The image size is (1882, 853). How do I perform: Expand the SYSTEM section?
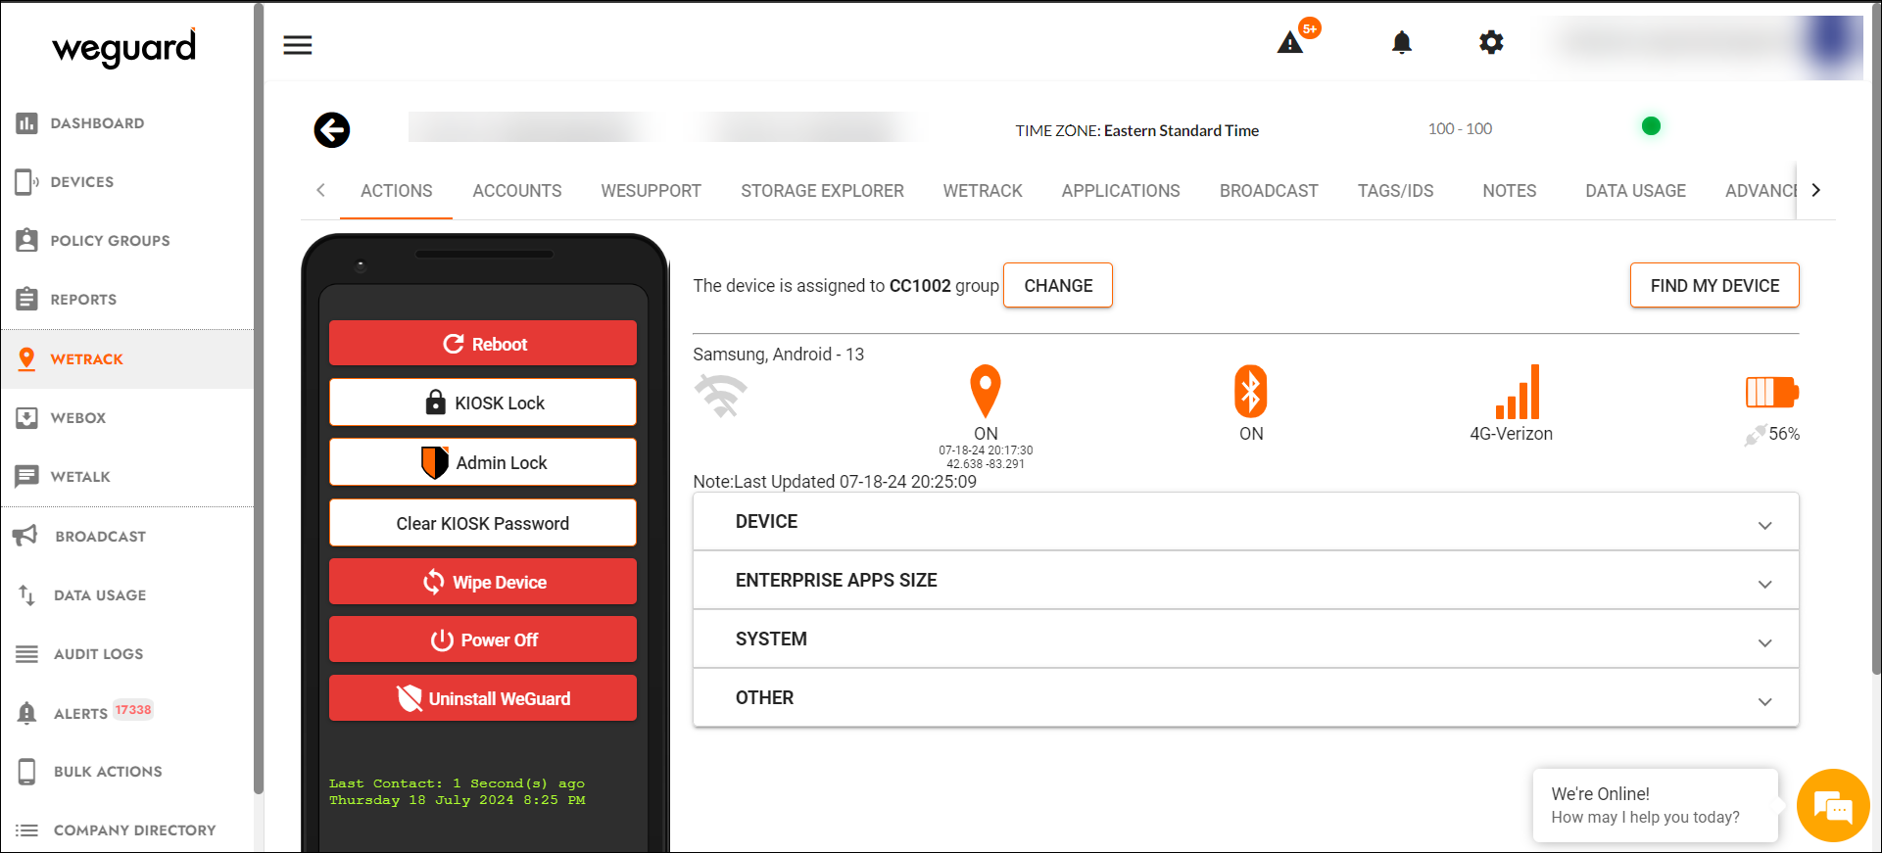(1246, 640)
